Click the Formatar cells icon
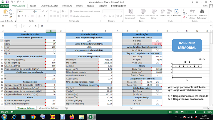 pos(177,11)
